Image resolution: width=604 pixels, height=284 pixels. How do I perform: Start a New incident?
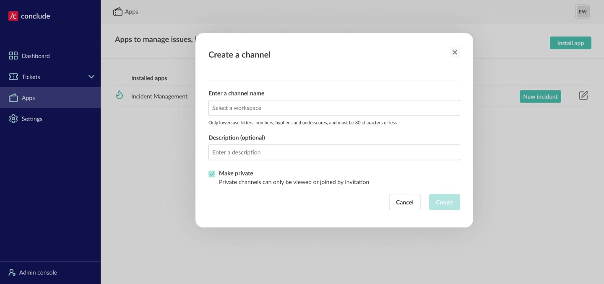point(540,96)
